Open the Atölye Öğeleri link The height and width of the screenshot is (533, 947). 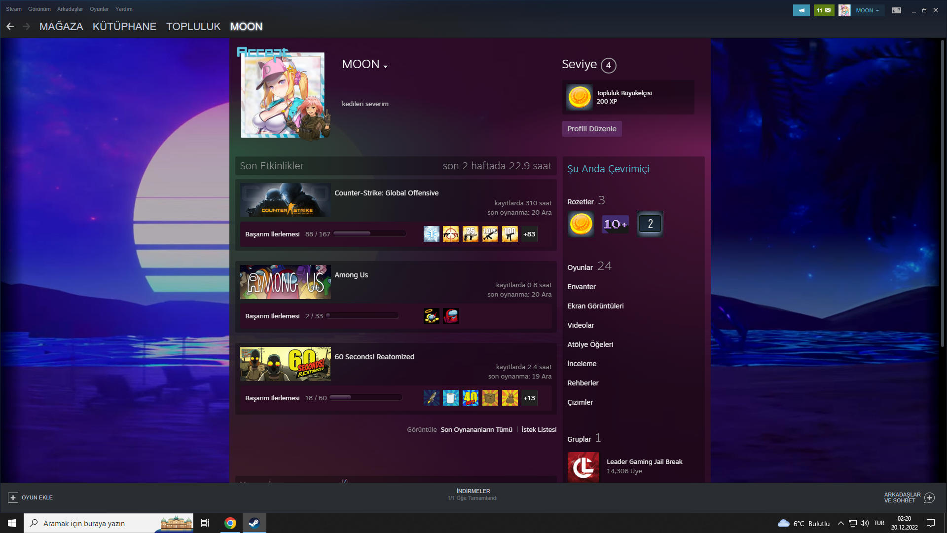(x=590, y=344)
